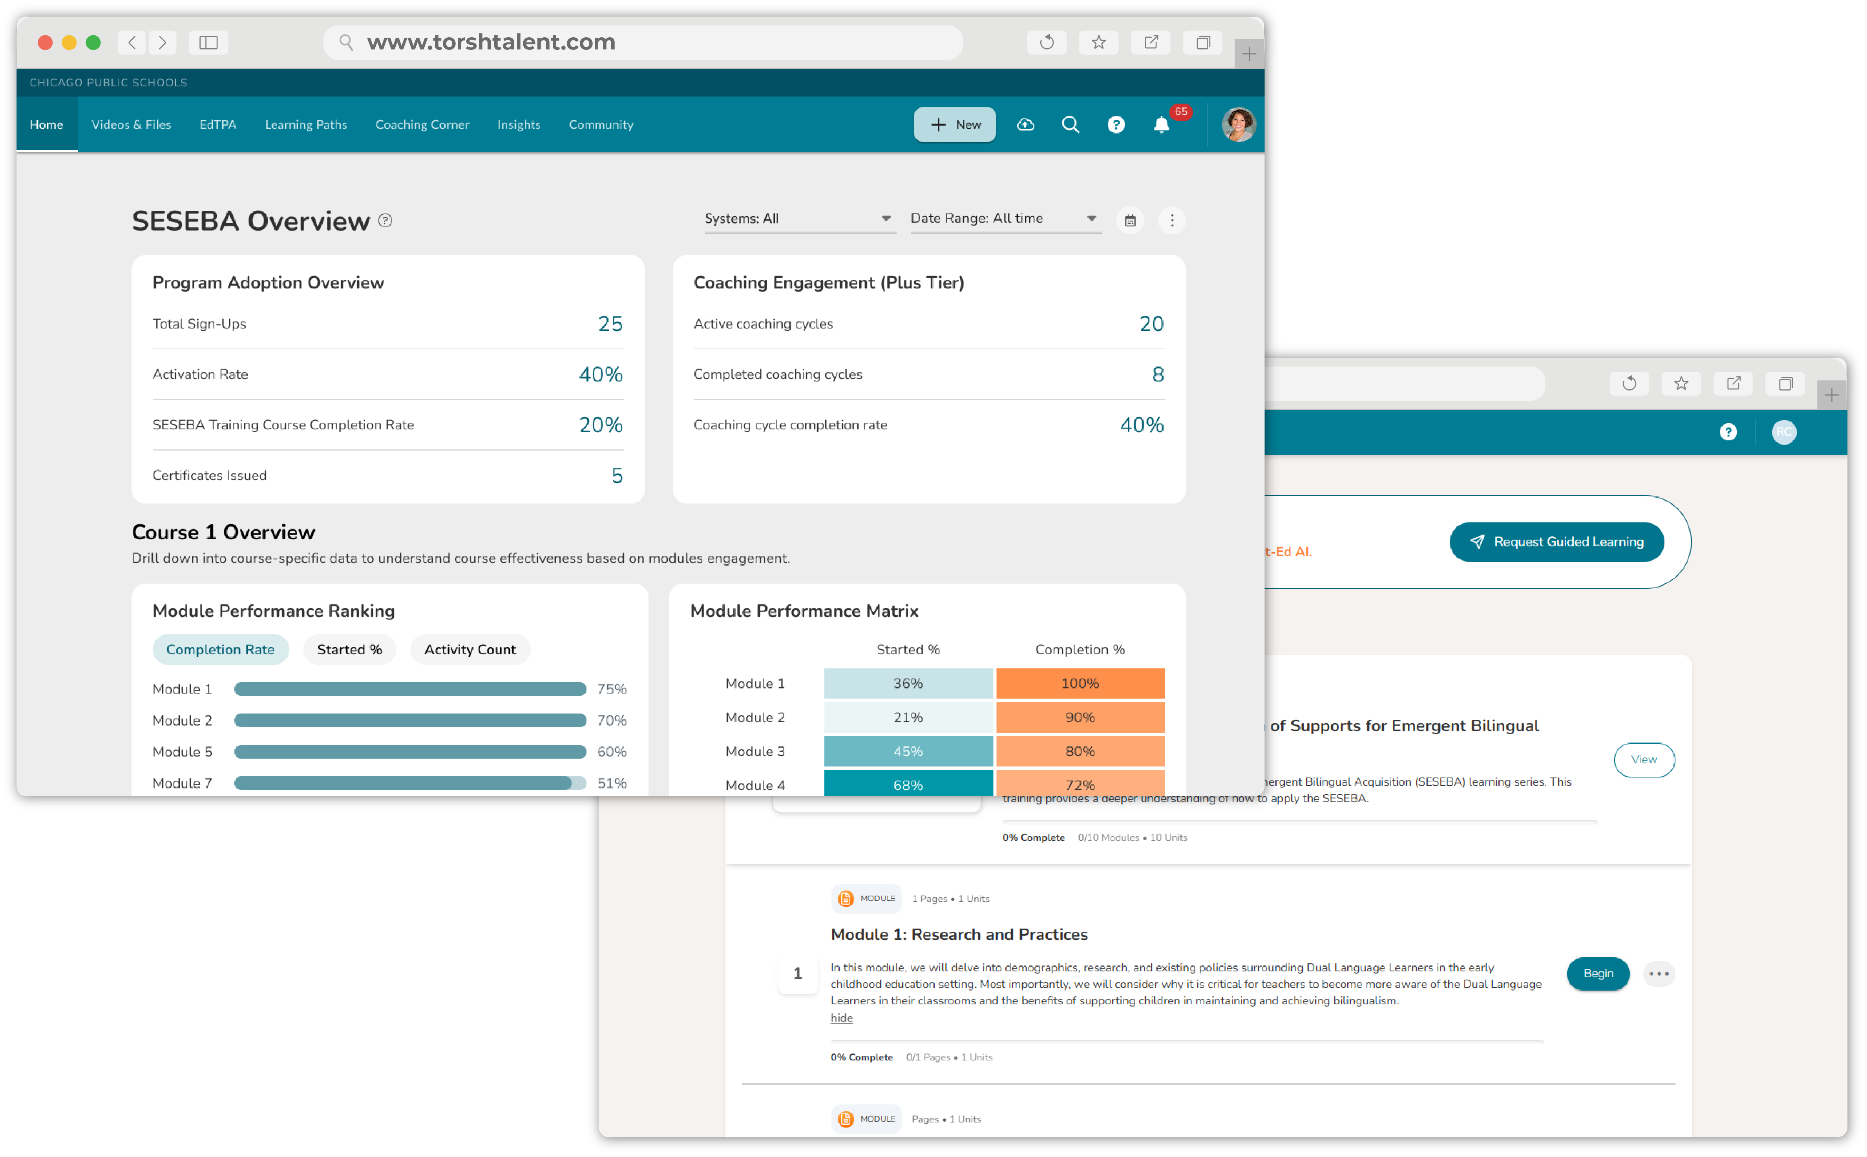
Task: Open the user profile avatar photo
Action: [x=1238, y=125]
